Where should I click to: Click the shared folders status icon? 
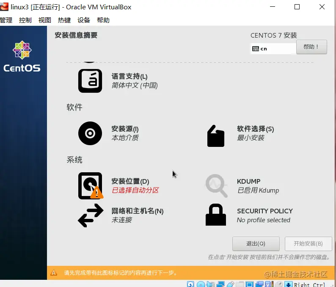(x=240, y=284)
